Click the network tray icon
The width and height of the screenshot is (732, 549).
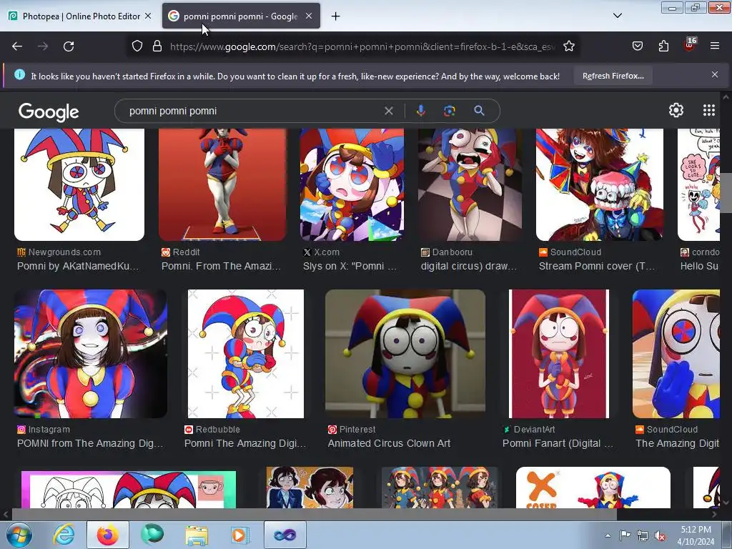tap(643, 536)
